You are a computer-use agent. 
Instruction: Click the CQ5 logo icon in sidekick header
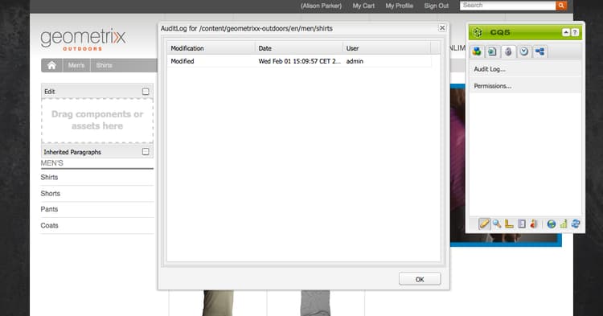tap(478, 33)
